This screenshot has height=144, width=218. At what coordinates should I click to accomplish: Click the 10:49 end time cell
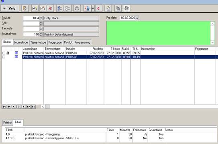click(x=136, y=57)
